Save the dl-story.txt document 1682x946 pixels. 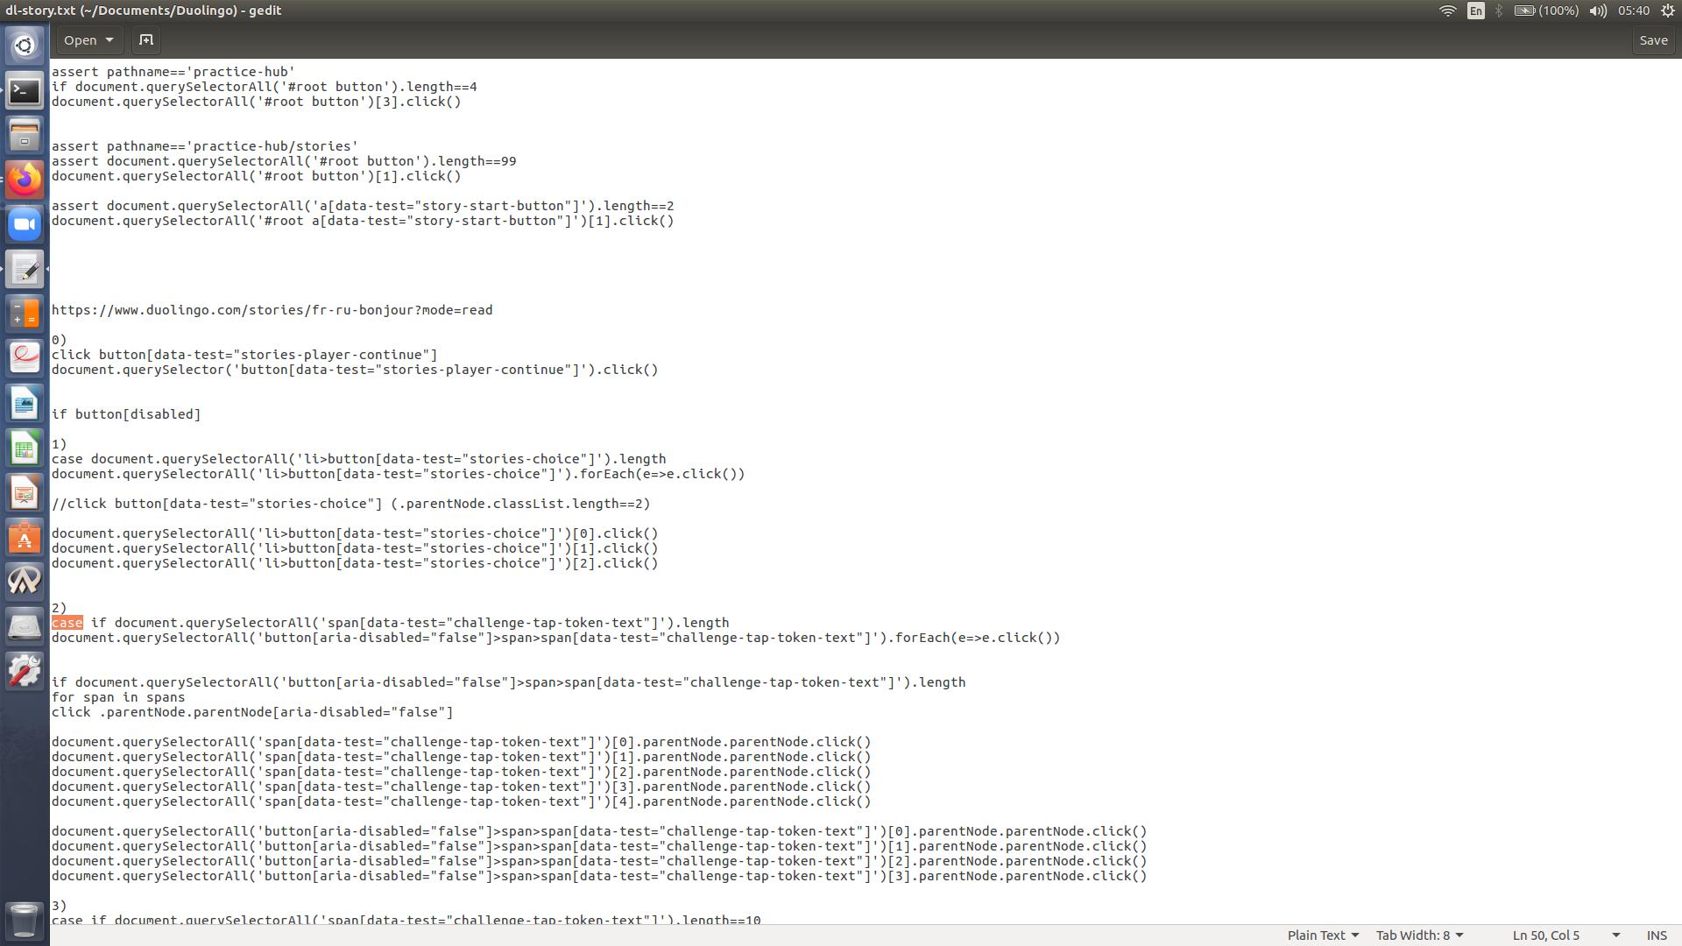[1652, 40]
